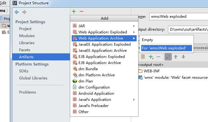The image size is (208, 122).
Task: Click the EJB Application: Archive icon
Action: coord(75,63)
